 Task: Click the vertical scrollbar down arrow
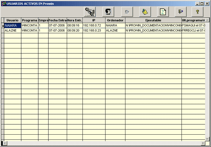coord(207,139)
